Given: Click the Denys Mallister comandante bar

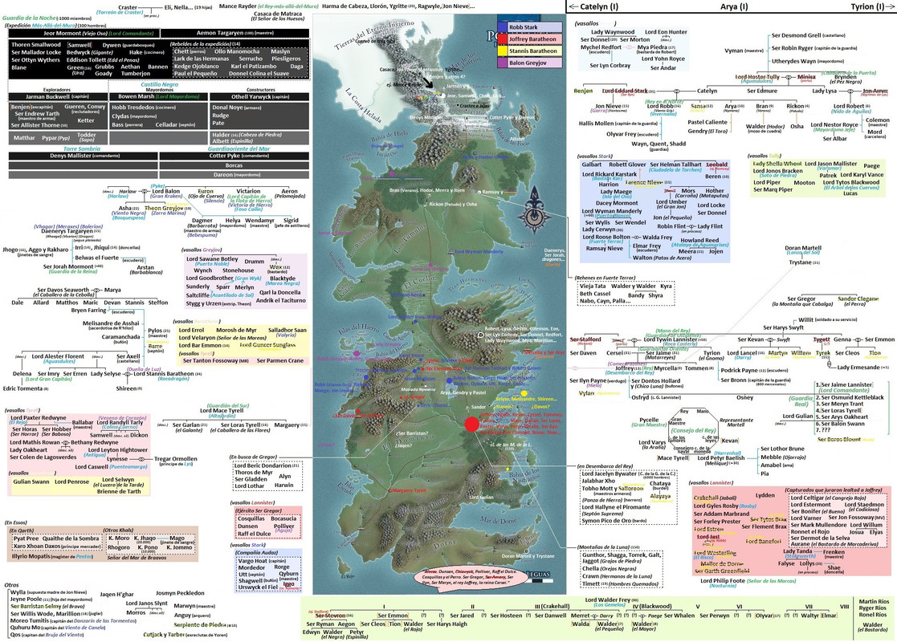Looking at the screenshot, I should 84,156.
